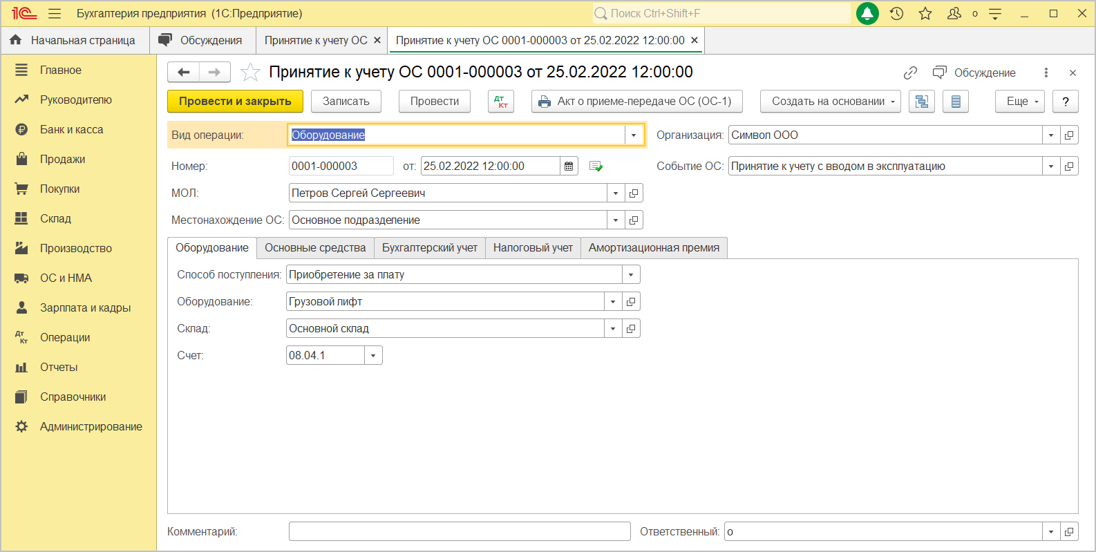
Task: Click the notifications bell icon
Action: pos(867,13)
